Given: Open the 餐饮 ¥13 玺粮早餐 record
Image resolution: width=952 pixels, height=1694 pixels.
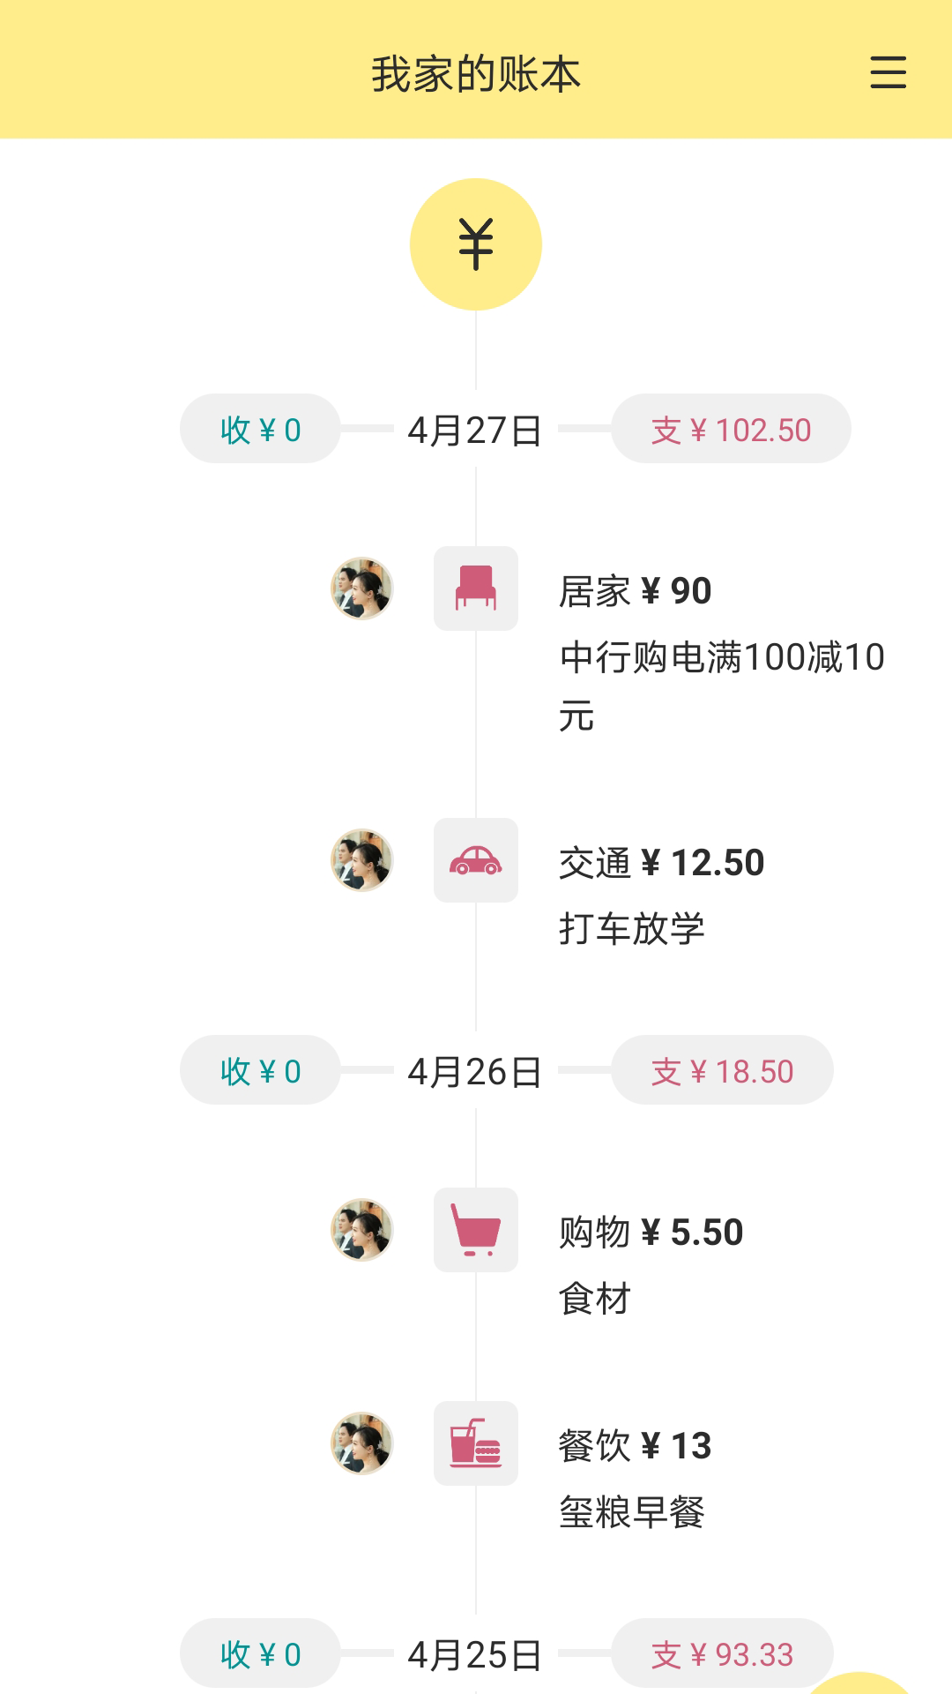Looking at the screenshot, I should pos(635,1447).
